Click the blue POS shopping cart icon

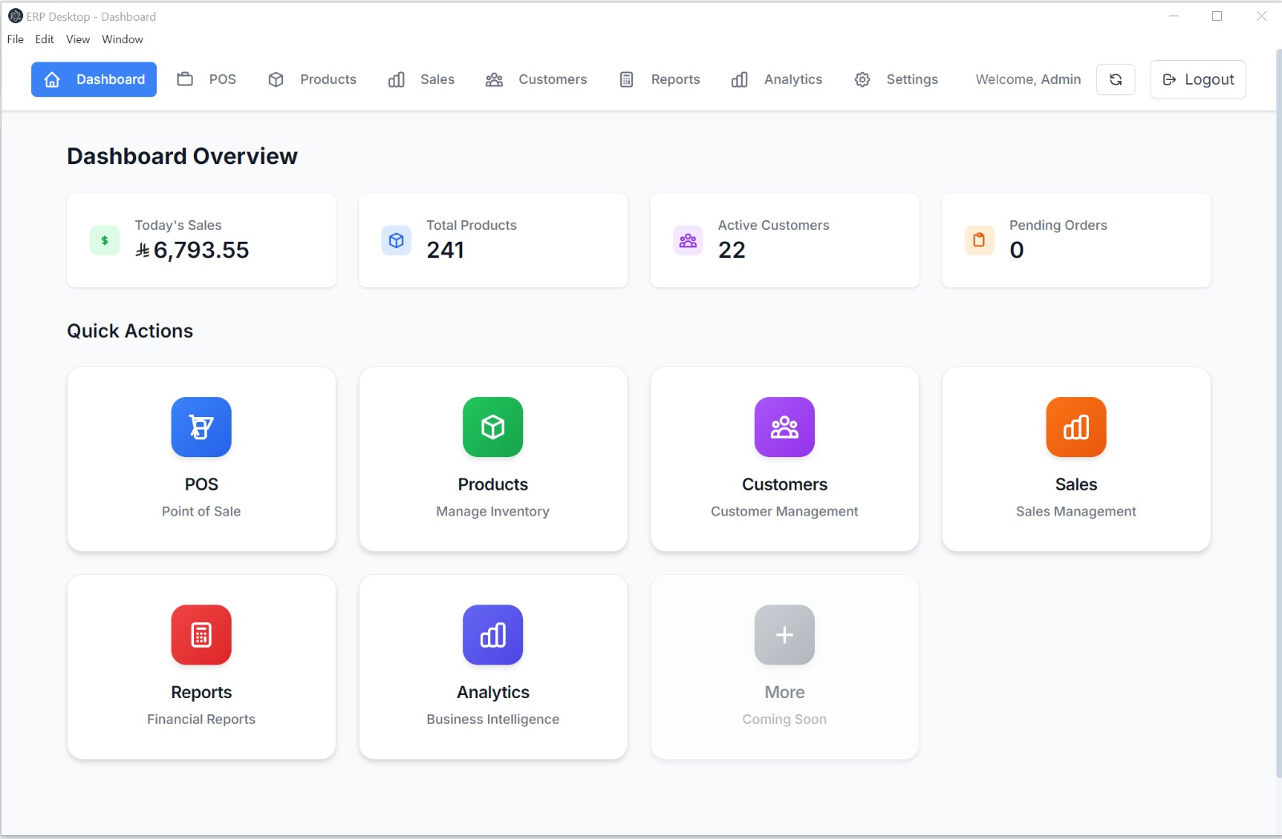click(201, 427)
